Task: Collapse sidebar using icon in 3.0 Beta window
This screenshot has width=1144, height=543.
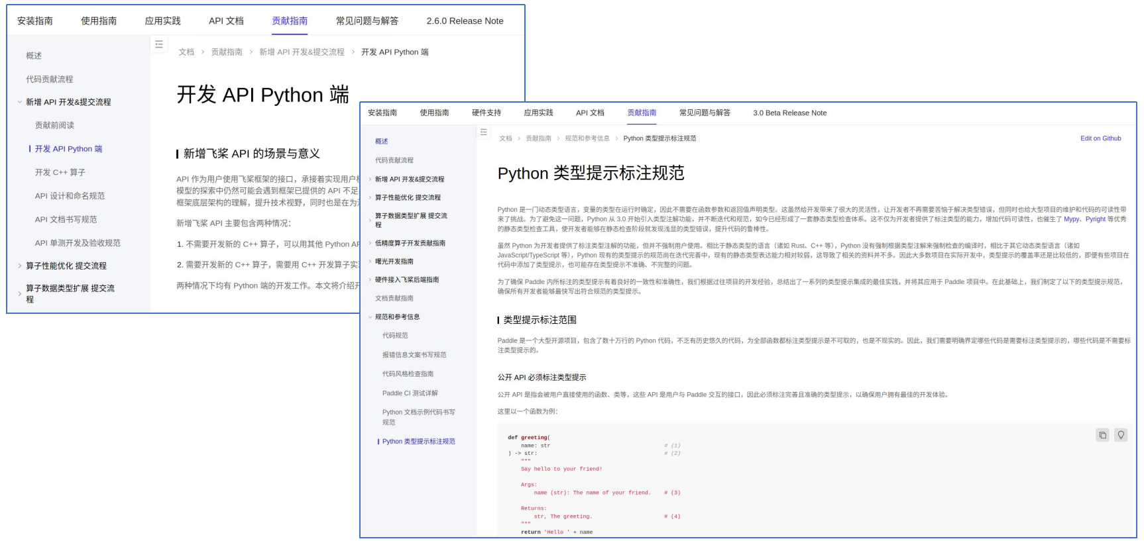Action: 484,132
